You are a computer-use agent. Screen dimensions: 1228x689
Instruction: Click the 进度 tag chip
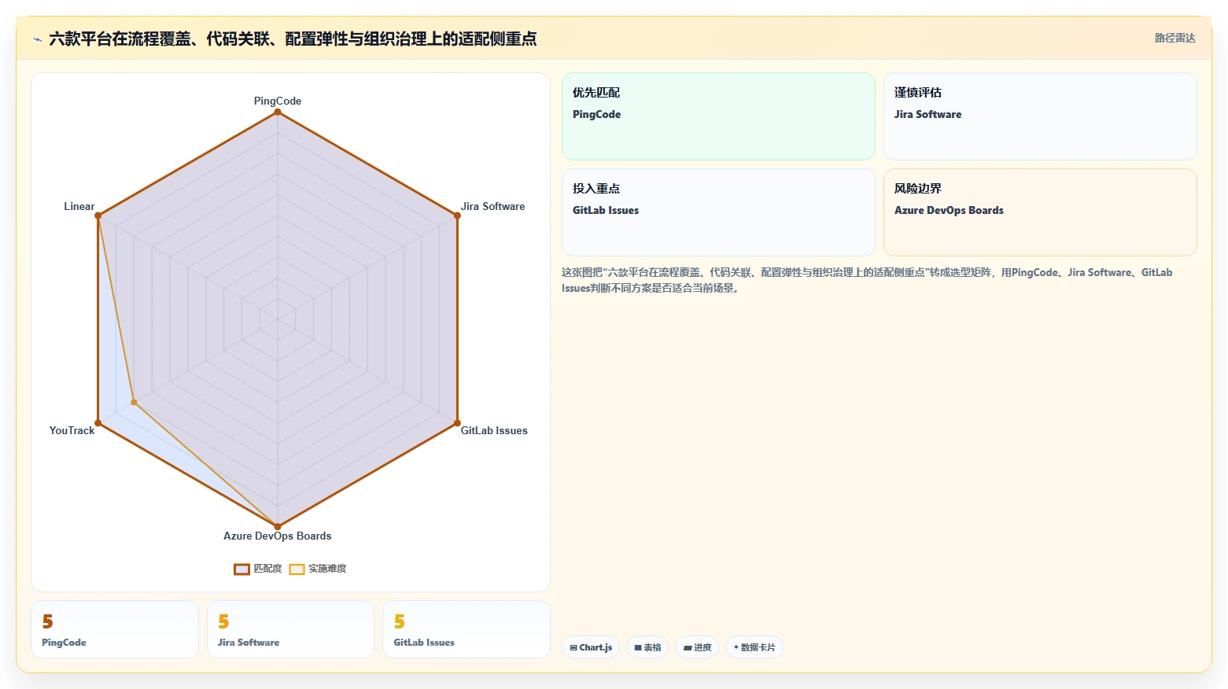[x=697, y=647]
